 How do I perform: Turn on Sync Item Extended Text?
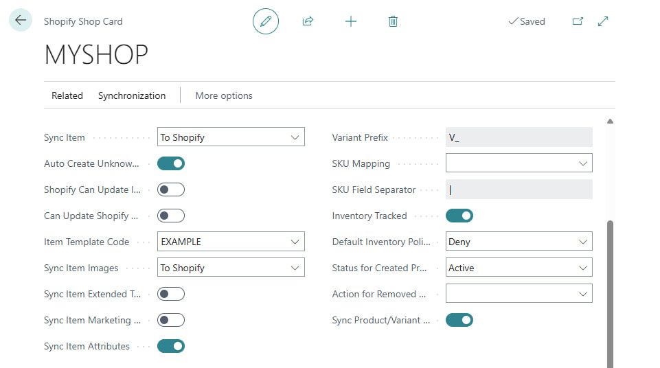(x=171, y=294)
